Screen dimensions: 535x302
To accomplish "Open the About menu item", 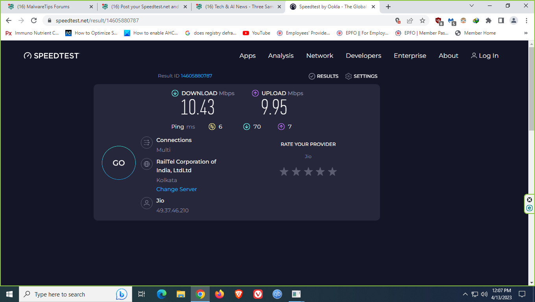I will coord(448,56).
